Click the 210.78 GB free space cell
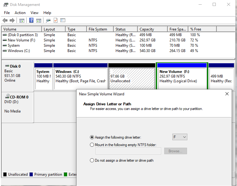Screen dimensions: 237x186 coord(177,40)
